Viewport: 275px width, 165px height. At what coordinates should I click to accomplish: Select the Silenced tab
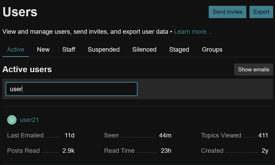coord(144,49)
